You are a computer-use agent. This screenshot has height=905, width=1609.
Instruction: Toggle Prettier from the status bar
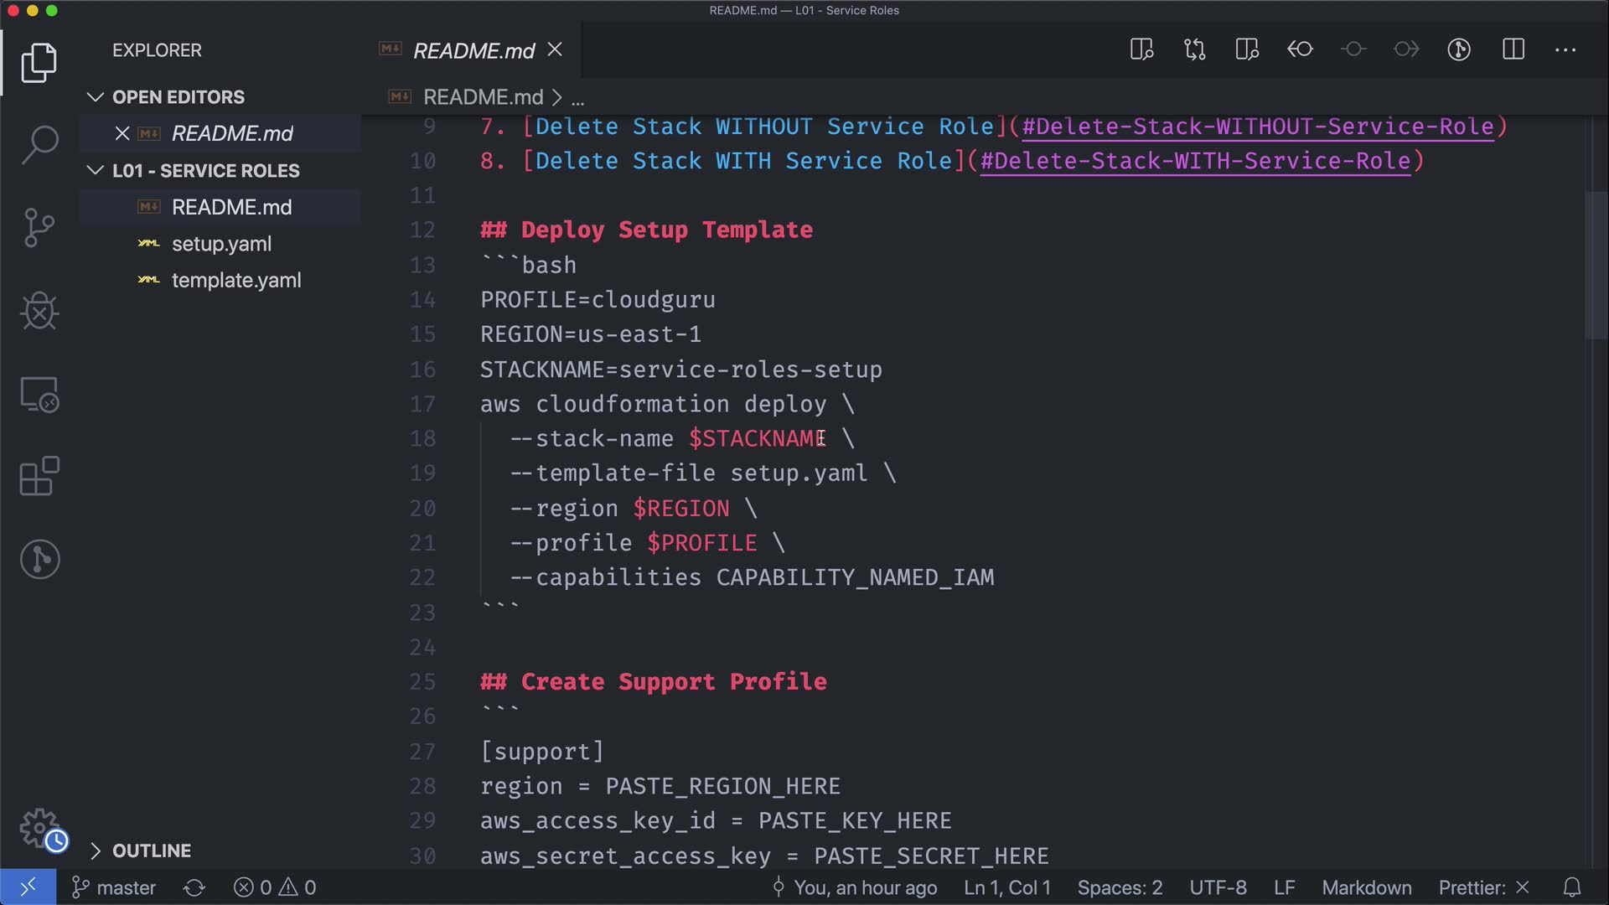click(1483, 887)
